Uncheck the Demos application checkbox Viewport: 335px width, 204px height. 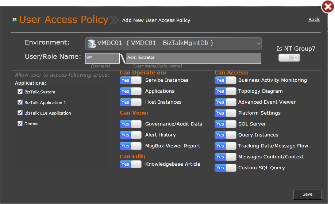point(20,124)
